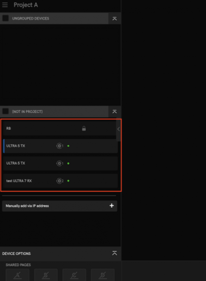Collapse the DEVICE OPTIONS panel

click(x=114, y=253)
